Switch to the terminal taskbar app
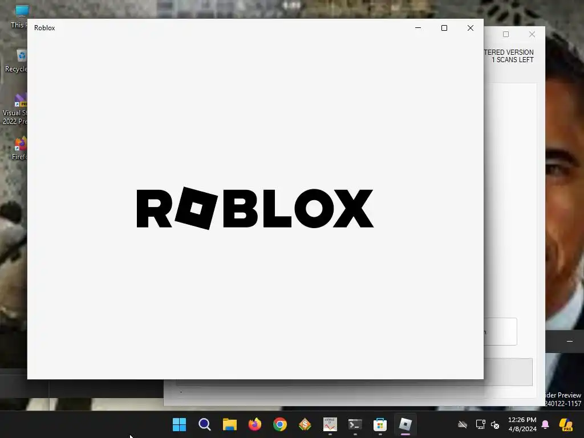Image resolution: width=584 pixels, height=438 pixels. 355,424
